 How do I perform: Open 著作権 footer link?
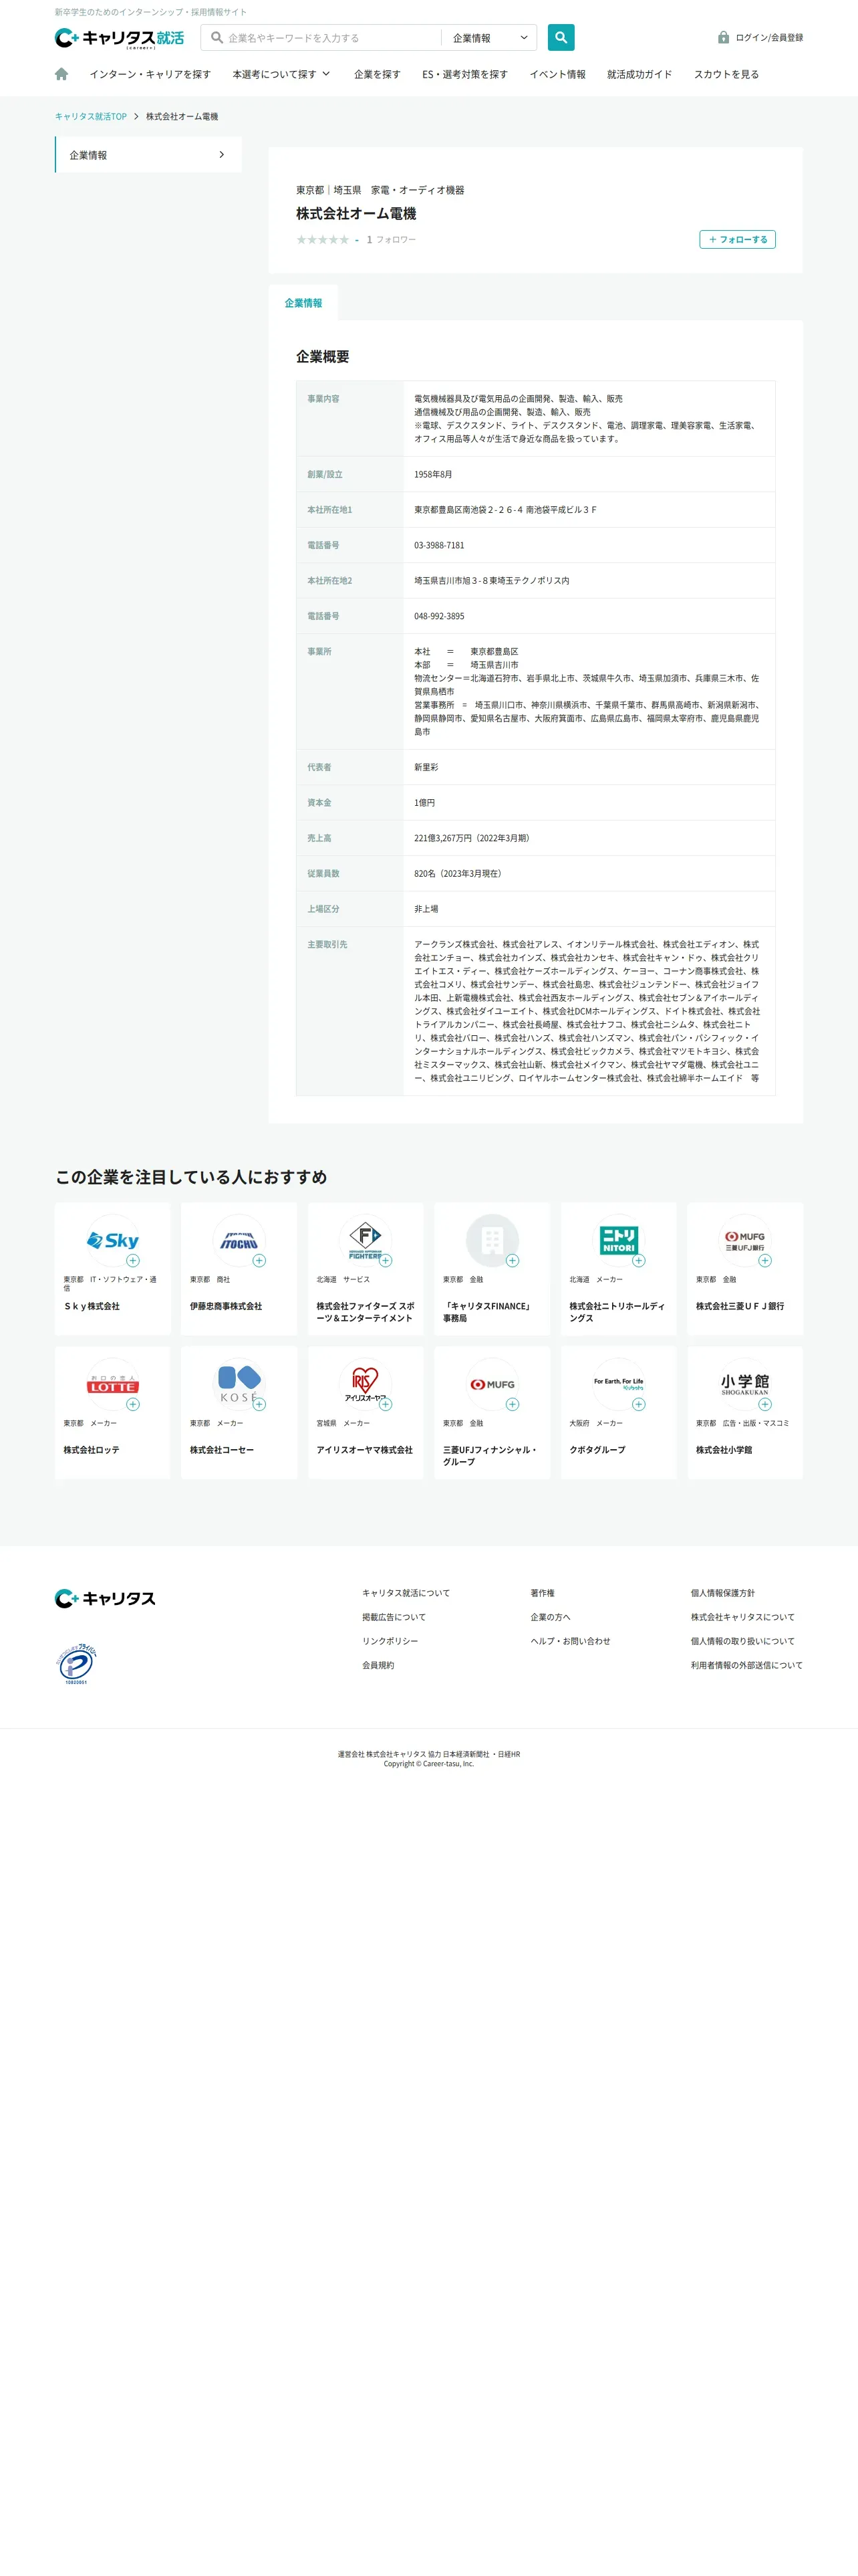[x=543, y=1593]
